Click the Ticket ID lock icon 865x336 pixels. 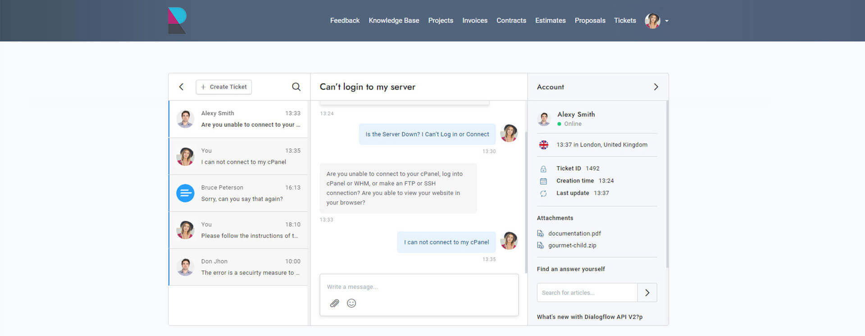543,169
